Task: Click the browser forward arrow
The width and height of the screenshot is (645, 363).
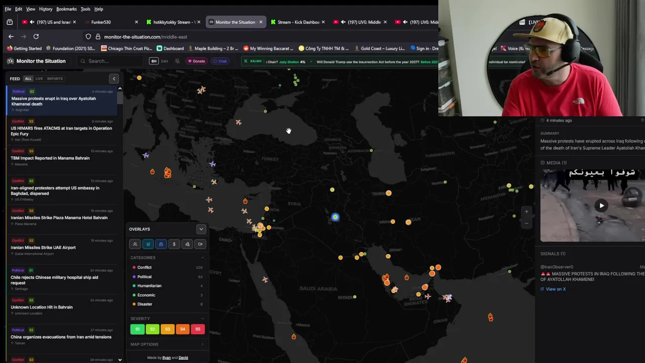Action: (23, 36)
